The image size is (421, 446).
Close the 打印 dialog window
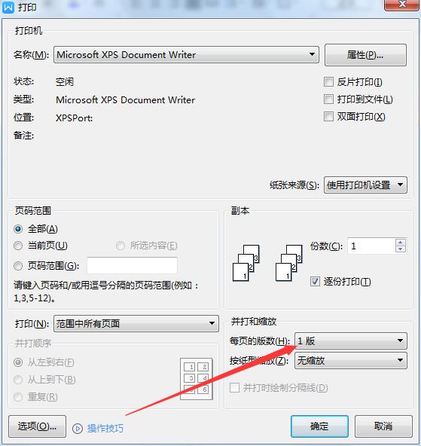pyautogui.click(x=402, y=5)
